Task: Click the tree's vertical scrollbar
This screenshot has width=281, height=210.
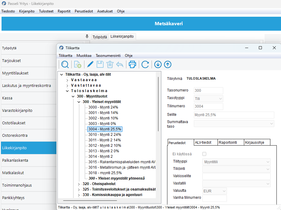Action: [158, 103]
